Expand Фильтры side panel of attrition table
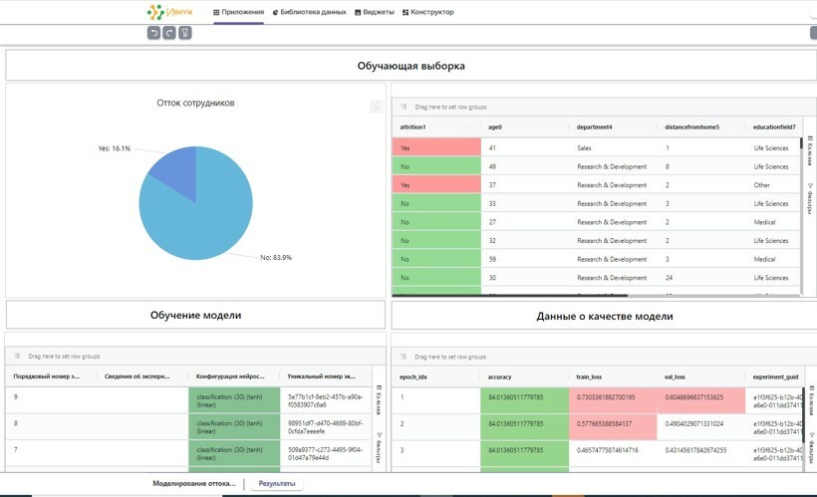The width and height of the screenshot is (817, 497). 810,197
